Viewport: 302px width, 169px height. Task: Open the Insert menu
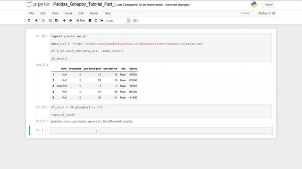click(68, 13)
